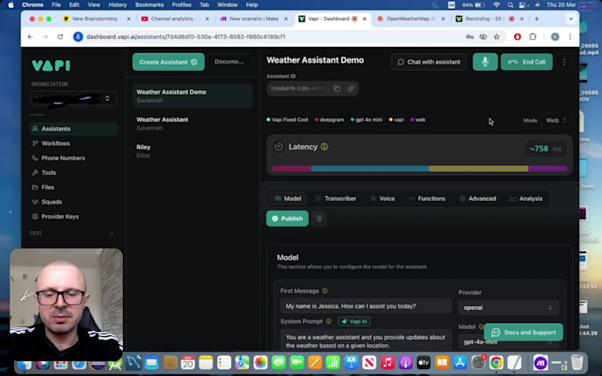Open the Chrome extensions puzzle icon

pyautogui.click(x=533, y=37)
